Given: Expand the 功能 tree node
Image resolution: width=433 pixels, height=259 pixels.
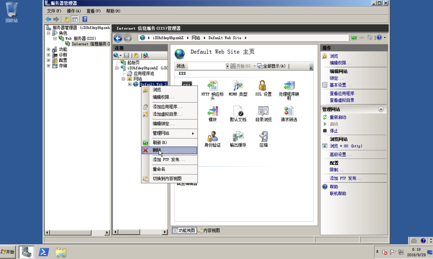Looking at the screenshot, I should pos(49,50).
